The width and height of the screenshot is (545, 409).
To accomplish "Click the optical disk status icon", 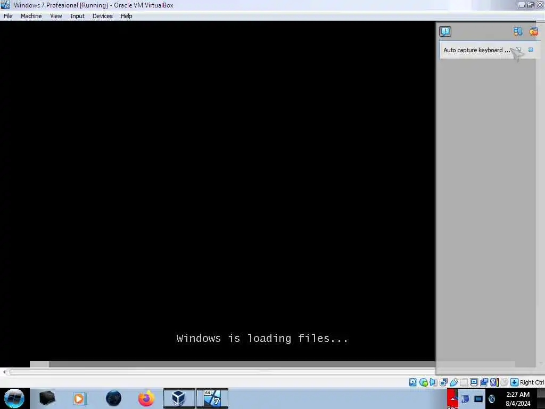I will [423, 382].
